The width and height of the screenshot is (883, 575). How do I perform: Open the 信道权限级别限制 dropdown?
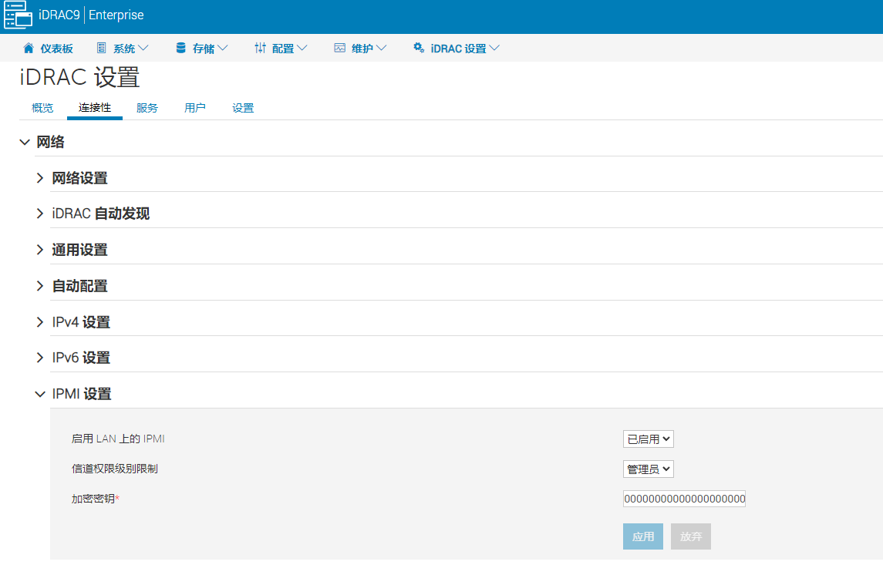point(648,469)
